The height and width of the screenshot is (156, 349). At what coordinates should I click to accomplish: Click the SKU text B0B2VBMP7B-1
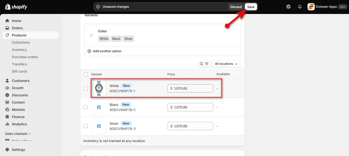[122, 91]
